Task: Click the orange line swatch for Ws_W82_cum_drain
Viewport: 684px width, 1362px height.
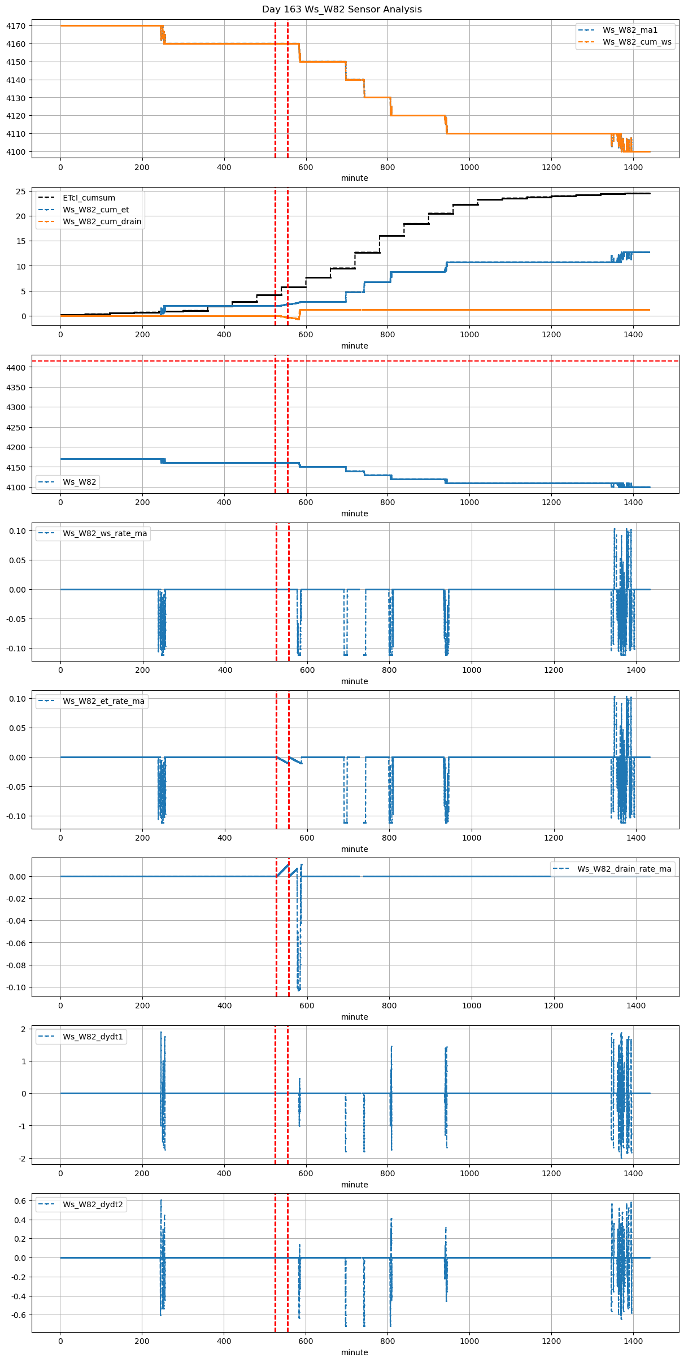Action: click(x=46, y=221)
